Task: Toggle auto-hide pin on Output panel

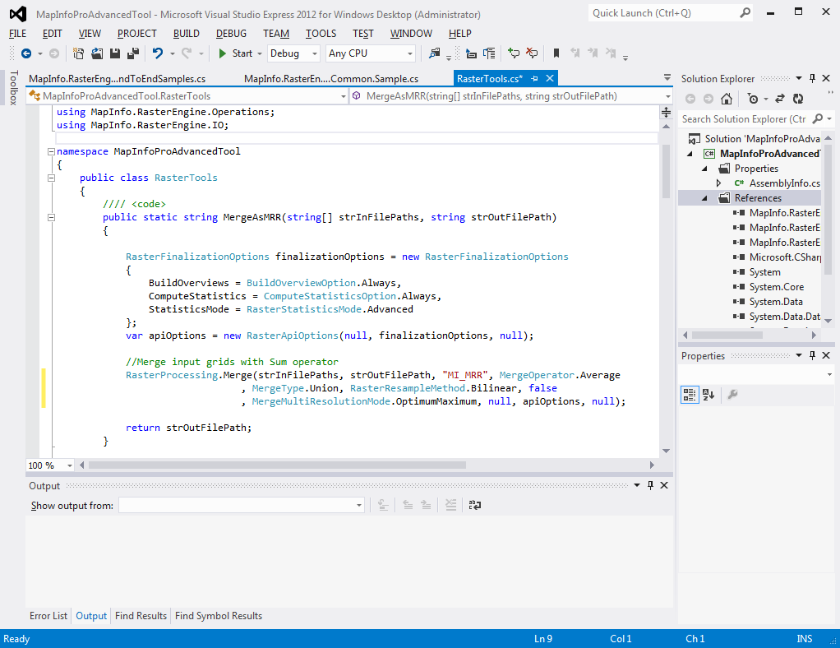Action: (x=650, y=485)
